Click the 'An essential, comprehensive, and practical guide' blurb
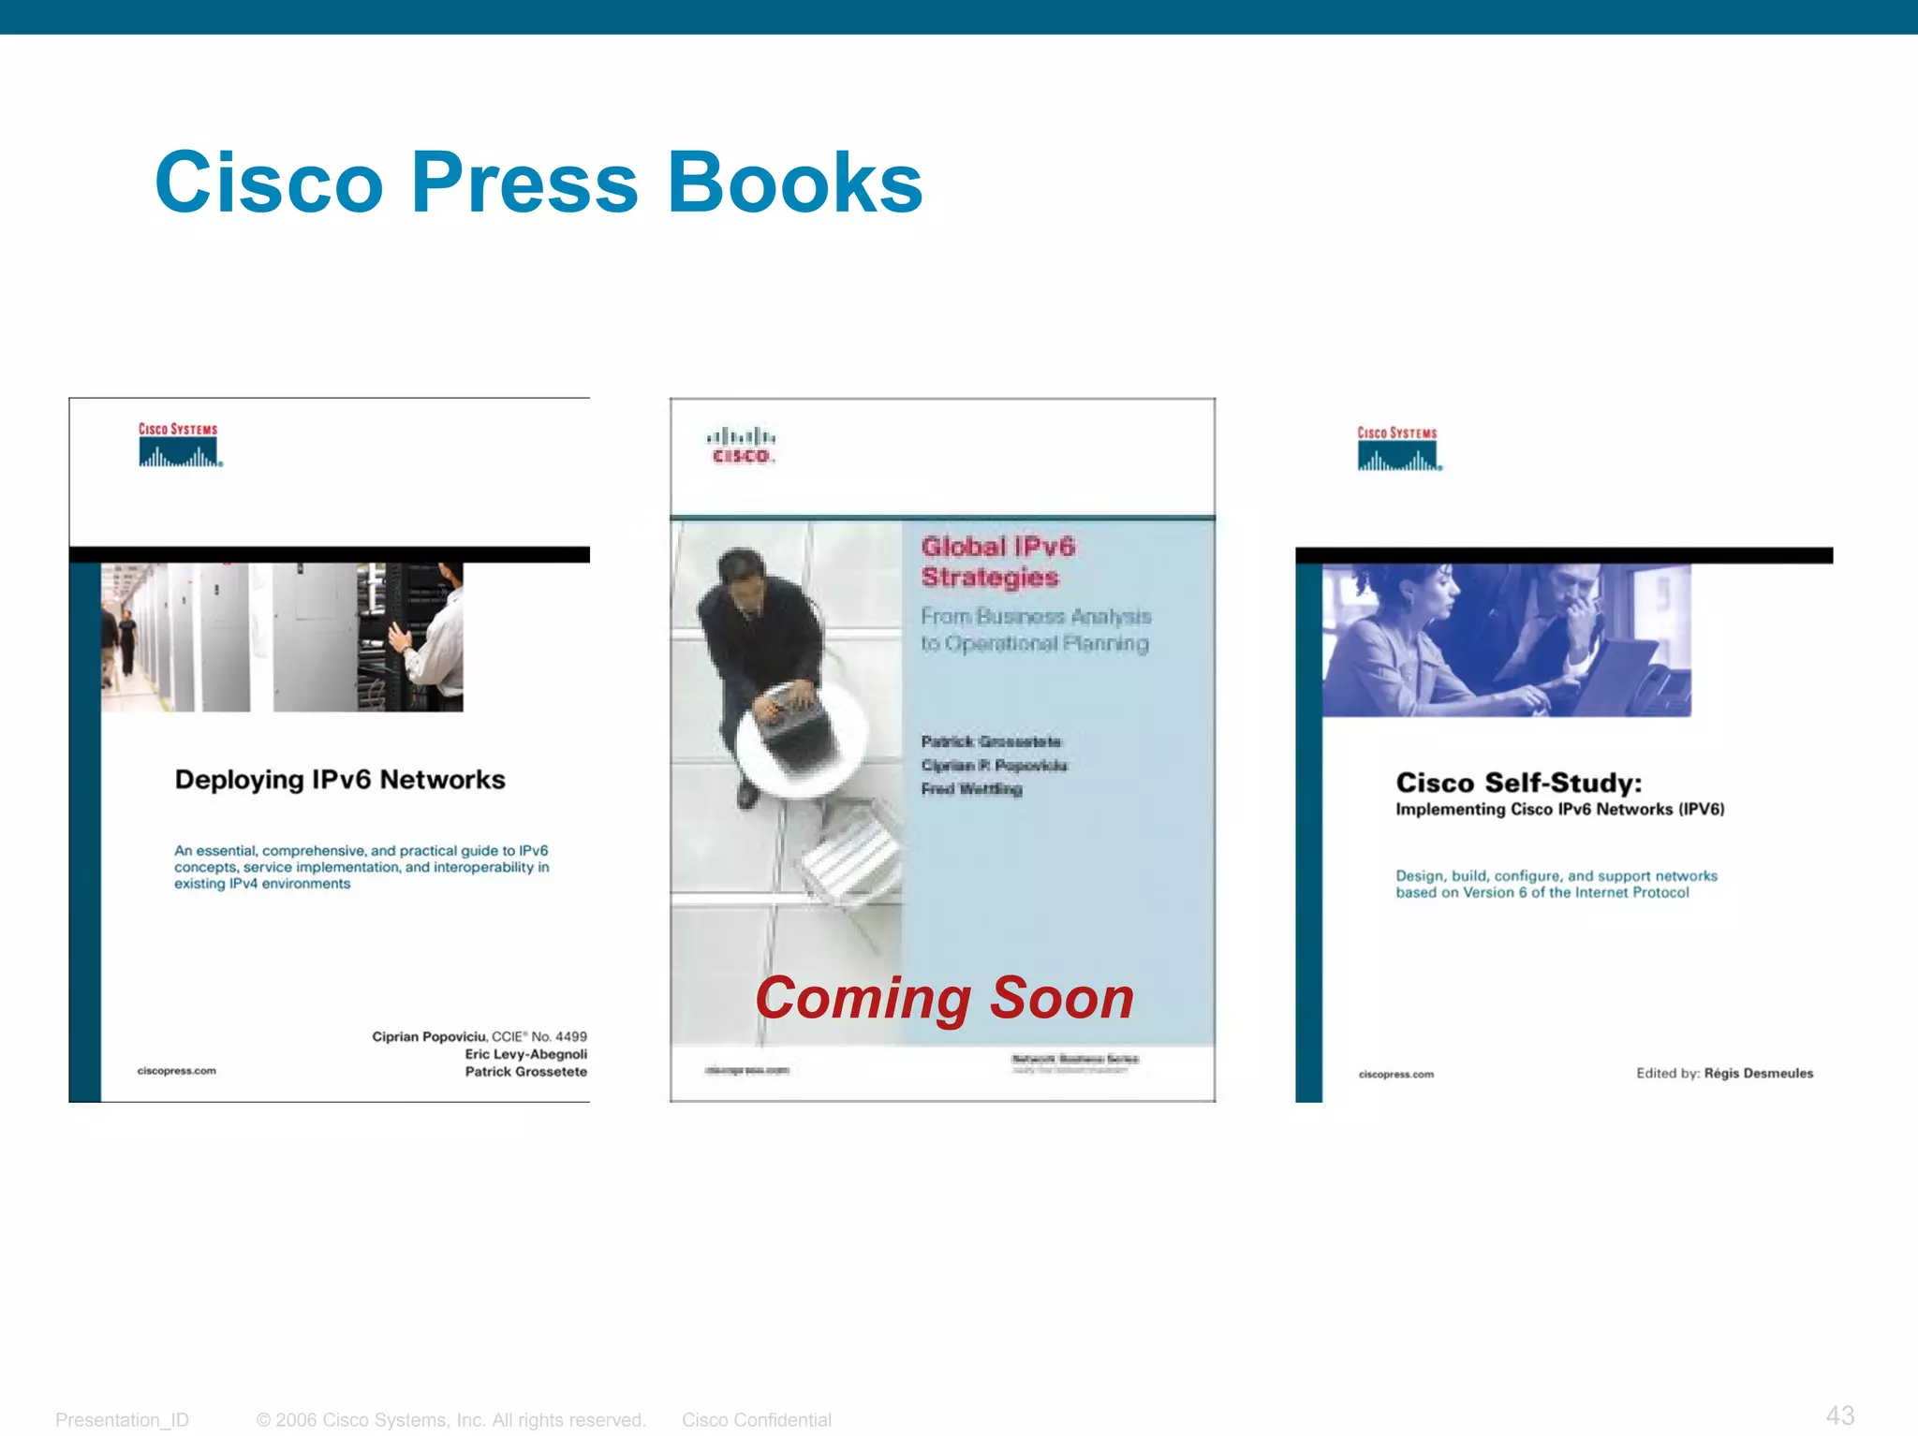This screenshot has height=1436, width=1918. click(361, 867)
